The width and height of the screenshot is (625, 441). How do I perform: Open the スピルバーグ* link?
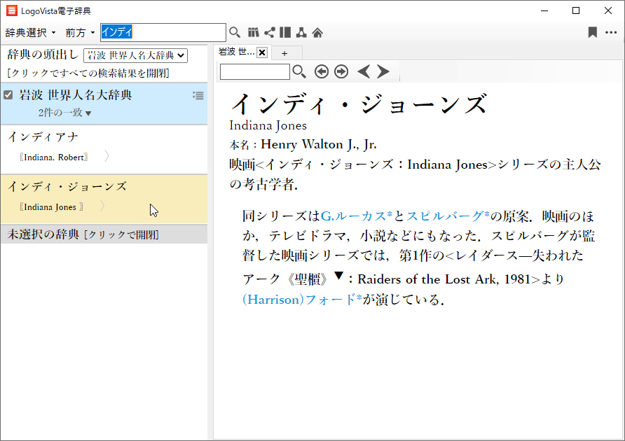448,216
